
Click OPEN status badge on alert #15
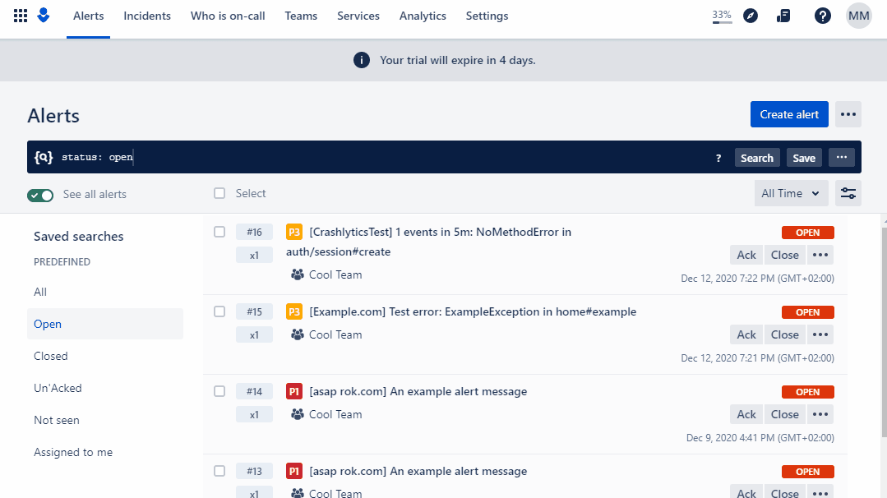pos(807,312)
